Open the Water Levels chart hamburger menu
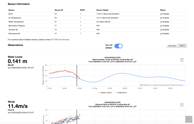 click(x=182, y=60)
